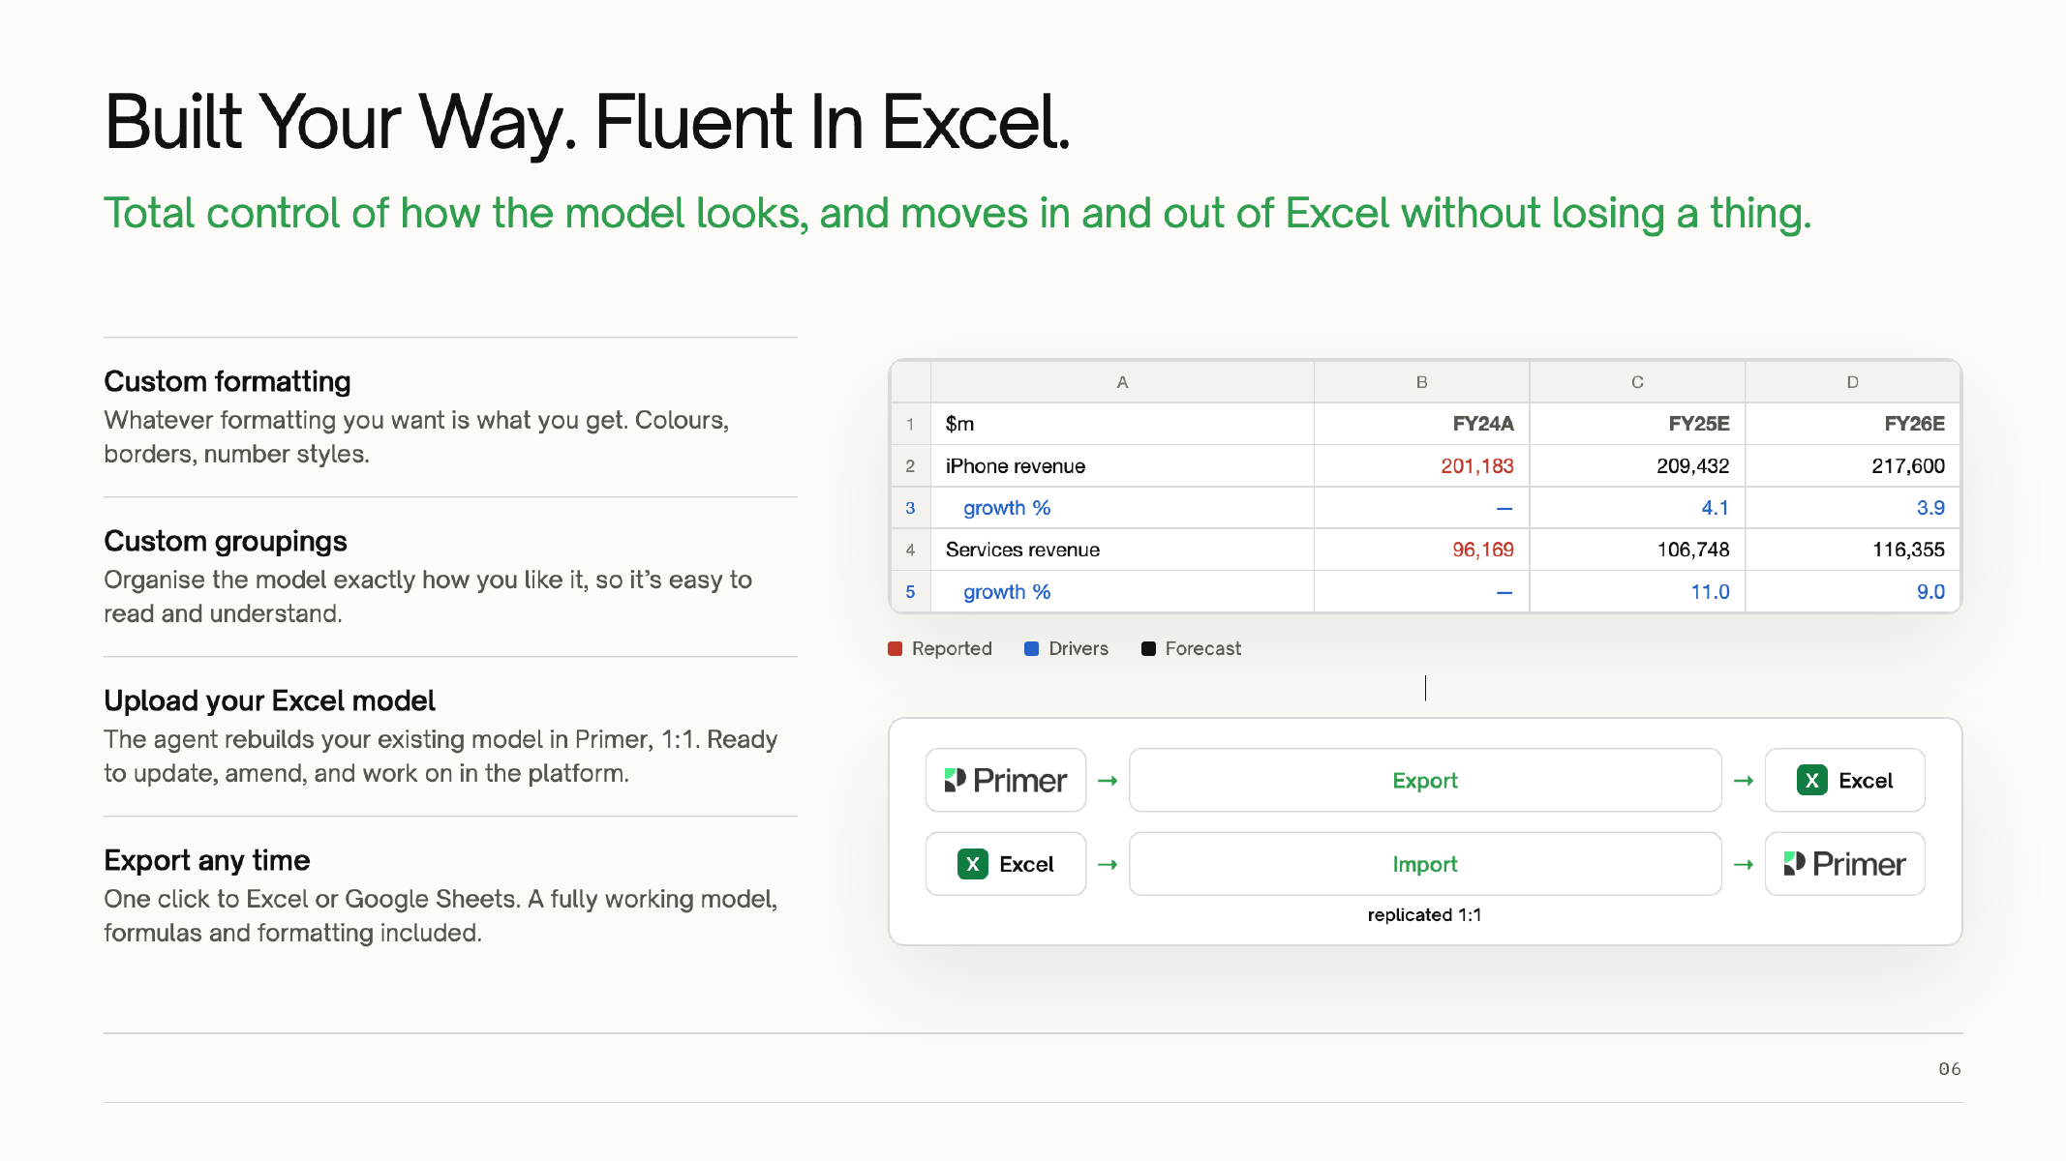Click the 'Custom groupings' heading

point(226,541)
